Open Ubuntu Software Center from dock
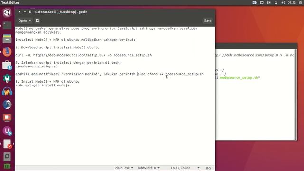Viewport: 304px width, 171px height. click(x=7, y=65)
